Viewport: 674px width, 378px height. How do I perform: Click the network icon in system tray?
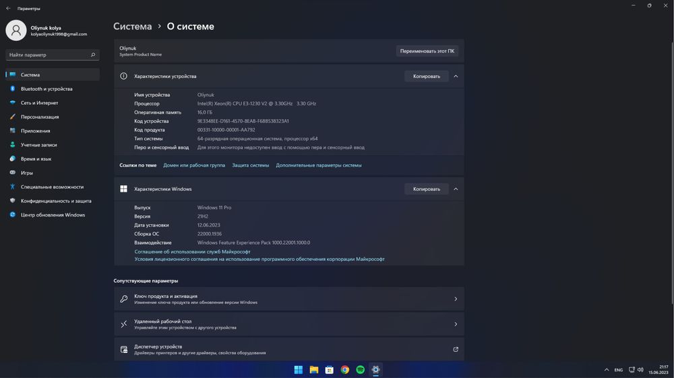pos(632,370)
